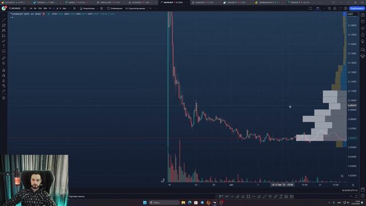Viewport: 366px width, 206px height.
Task: Switch to the third browser tab
Action: [79, 2]
